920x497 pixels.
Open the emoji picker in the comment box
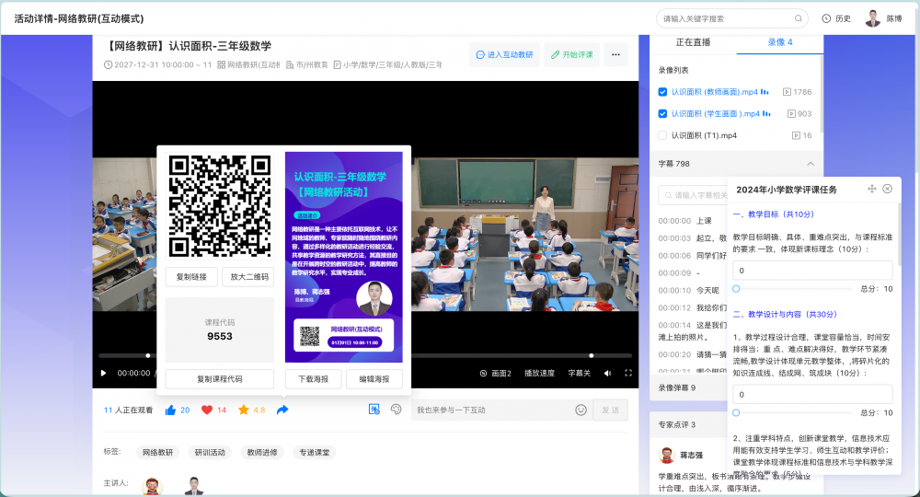(581, 410)
